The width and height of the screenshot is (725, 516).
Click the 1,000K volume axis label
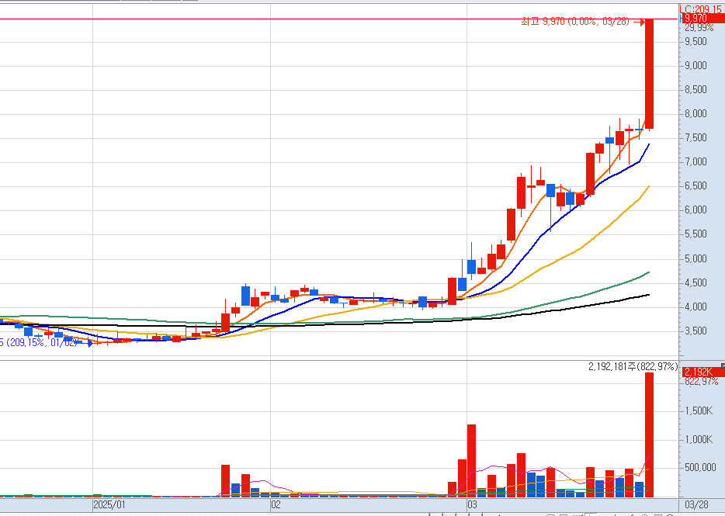699,439
